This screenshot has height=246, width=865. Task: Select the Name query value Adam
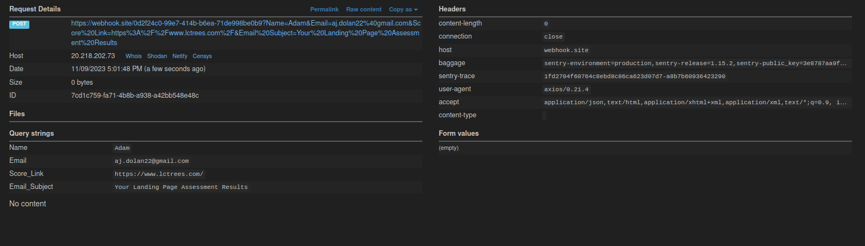122,148
